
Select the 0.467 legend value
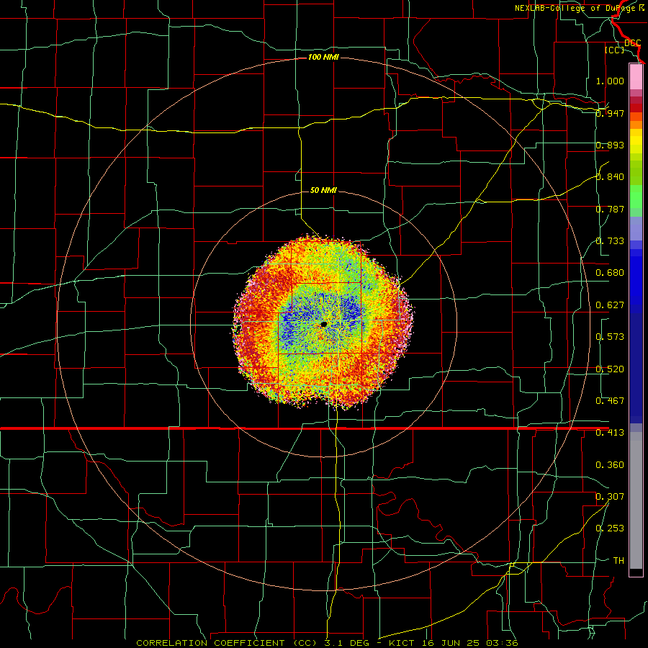tap(610, 401)
